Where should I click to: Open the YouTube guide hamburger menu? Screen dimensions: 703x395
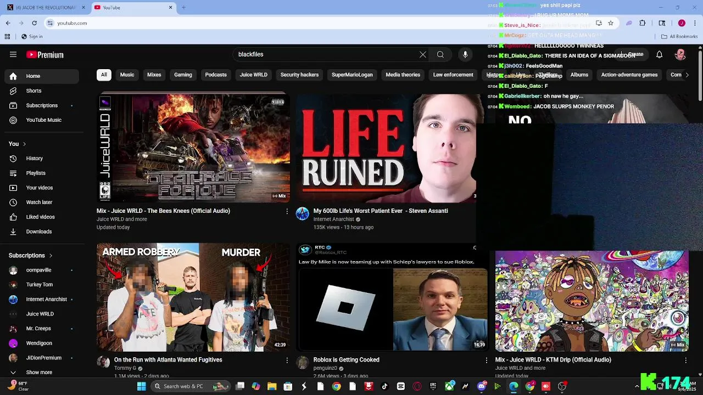click(13, 54)
